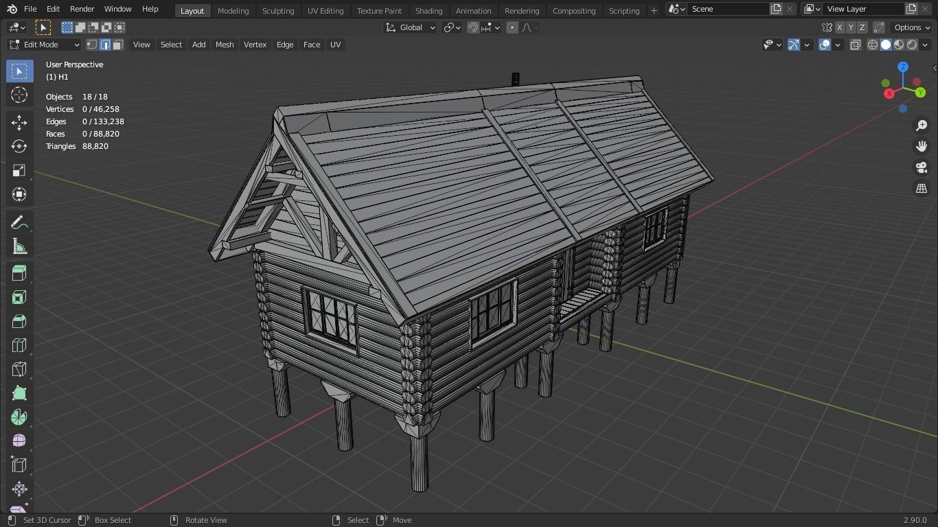This screenshot has width=938, height=527.
Task: Click the tweak cursor tool icon
Action: click(43, 27)
